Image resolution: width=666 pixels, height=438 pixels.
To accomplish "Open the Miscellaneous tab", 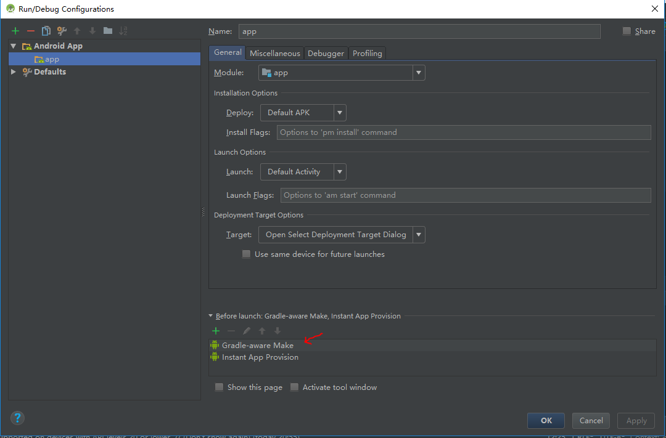I will coord(274,53).
